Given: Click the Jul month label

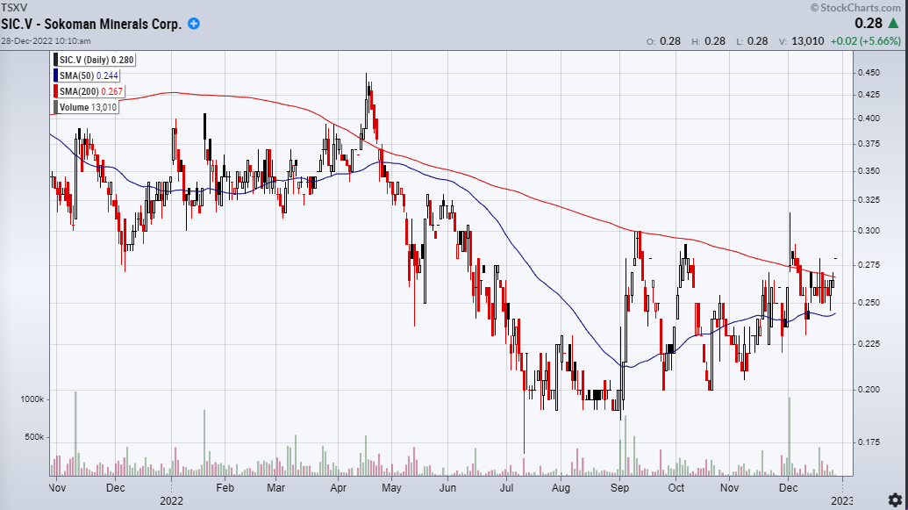Looking at the screenshot, I should (507, 488).
